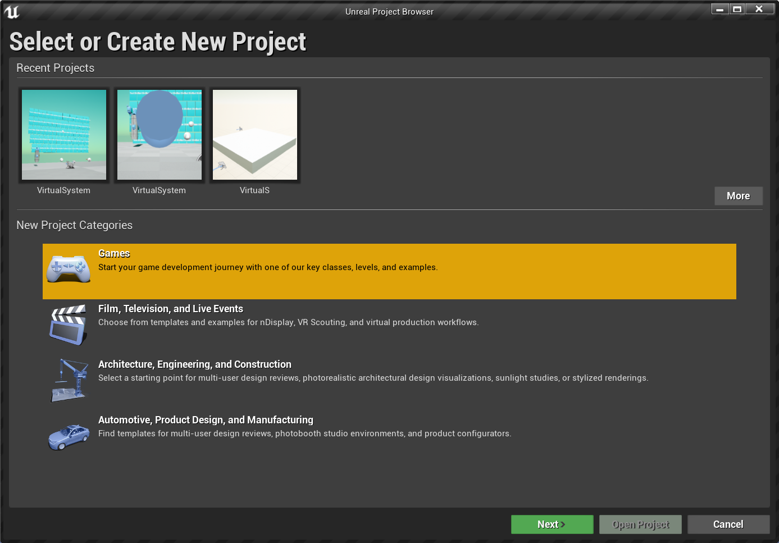Click the Open Project button
This screenshot has width=779, height=543.
pyautogui.click(x=640, y=524)
